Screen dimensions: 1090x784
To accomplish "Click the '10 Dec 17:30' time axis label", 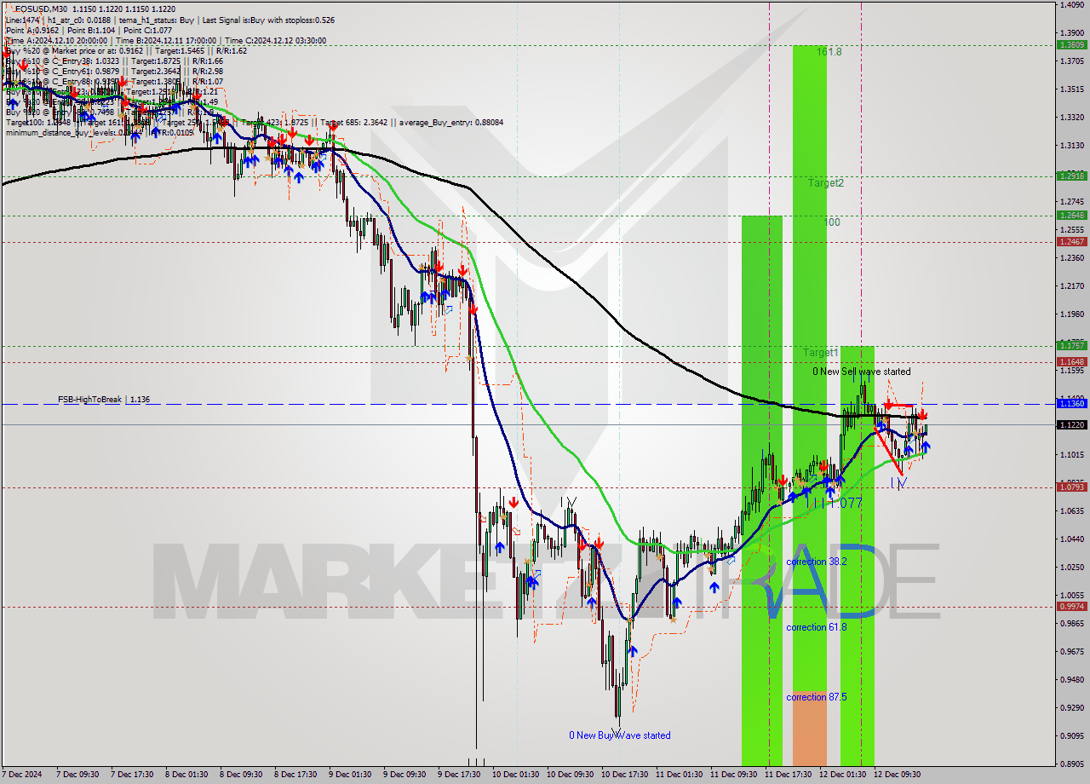I will tap(623, 775).
